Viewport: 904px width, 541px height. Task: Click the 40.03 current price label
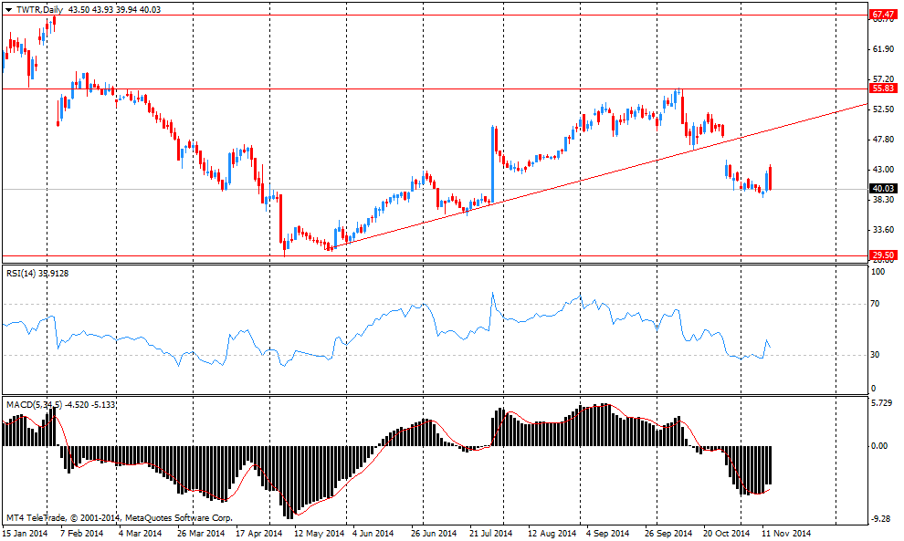coord(883,189)
